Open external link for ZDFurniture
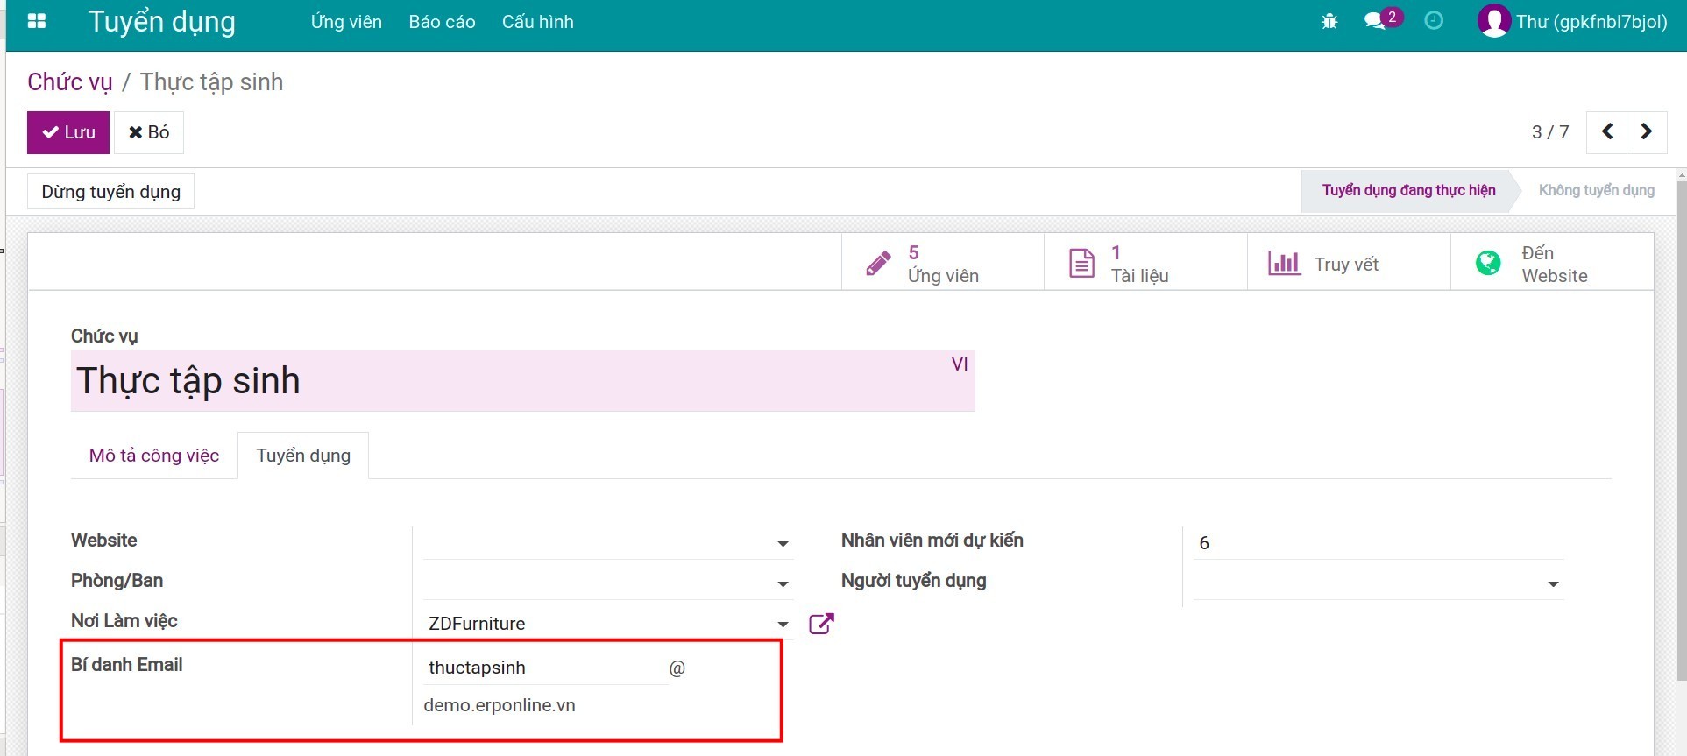 pos(821,624)
